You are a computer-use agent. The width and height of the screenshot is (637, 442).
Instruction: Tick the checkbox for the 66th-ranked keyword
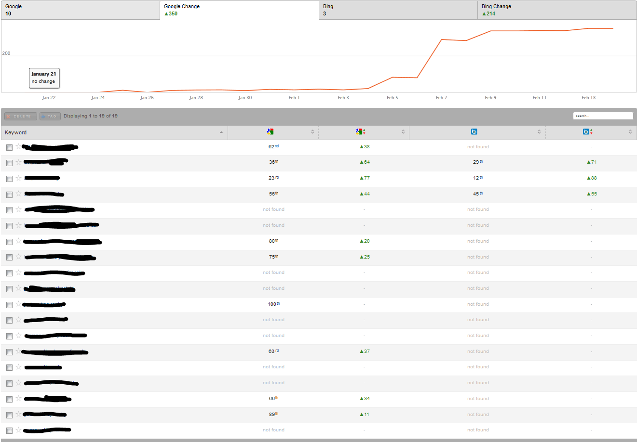click(x=9, y=399)
